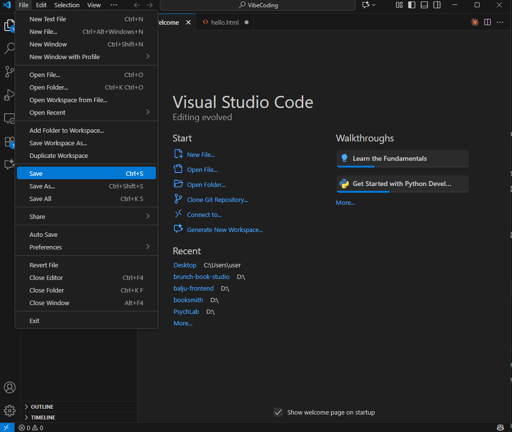Image resolution: width=512 pixels, height=432 pixels.
Task: Click the Split Editor icon
Action: coord(487,22)
